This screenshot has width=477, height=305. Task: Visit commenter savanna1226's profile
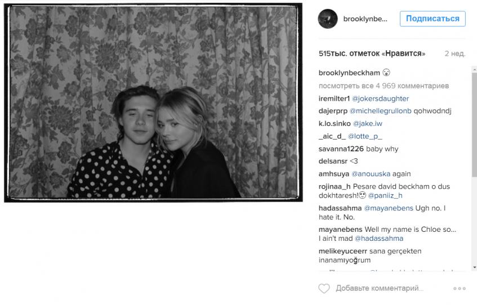[x=341, y=149]
